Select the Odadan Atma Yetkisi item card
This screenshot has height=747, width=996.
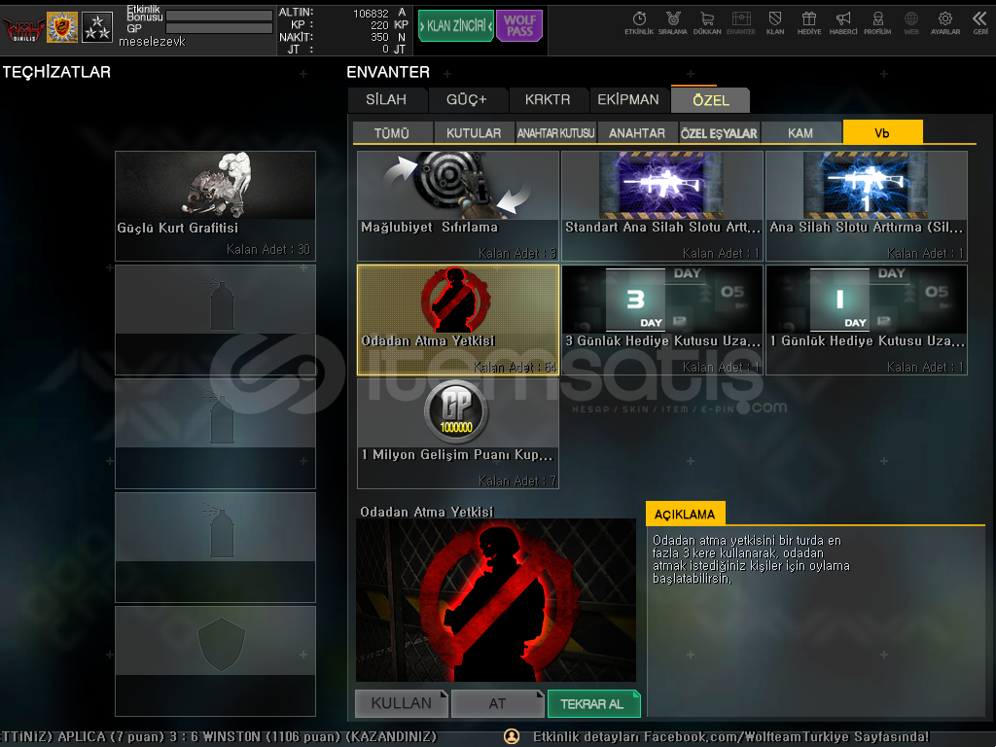458,320
